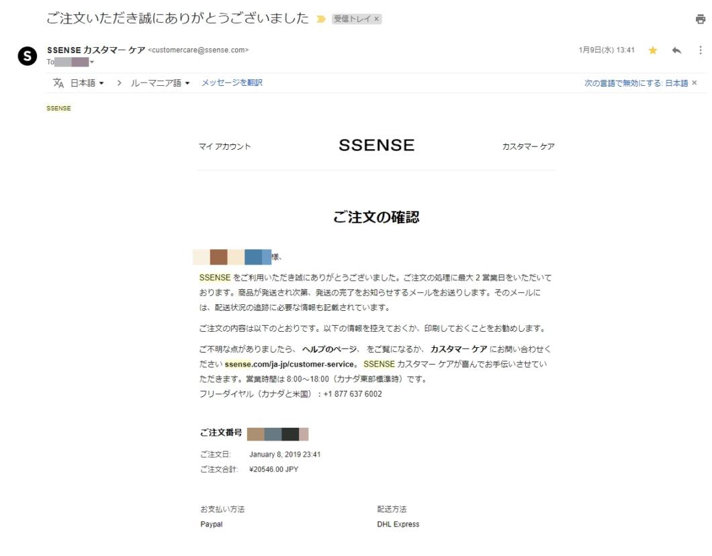Open ssense.com/ja-jp/customer-service URL

(289, 364)
